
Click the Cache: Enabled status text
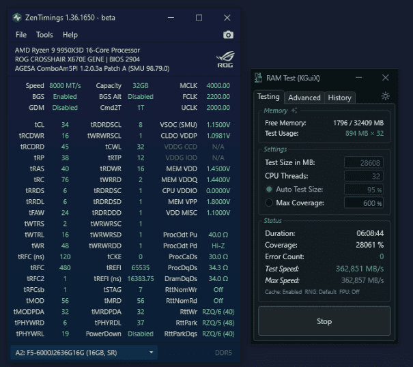point(283,292)
